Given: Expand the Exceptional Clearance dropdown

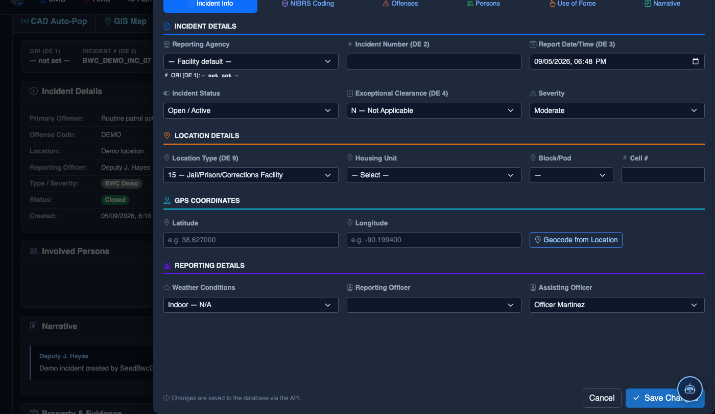Looking at the screenshot, I should click(434, 110).
